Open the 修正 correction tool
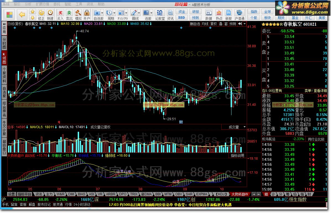 [41, 15]
